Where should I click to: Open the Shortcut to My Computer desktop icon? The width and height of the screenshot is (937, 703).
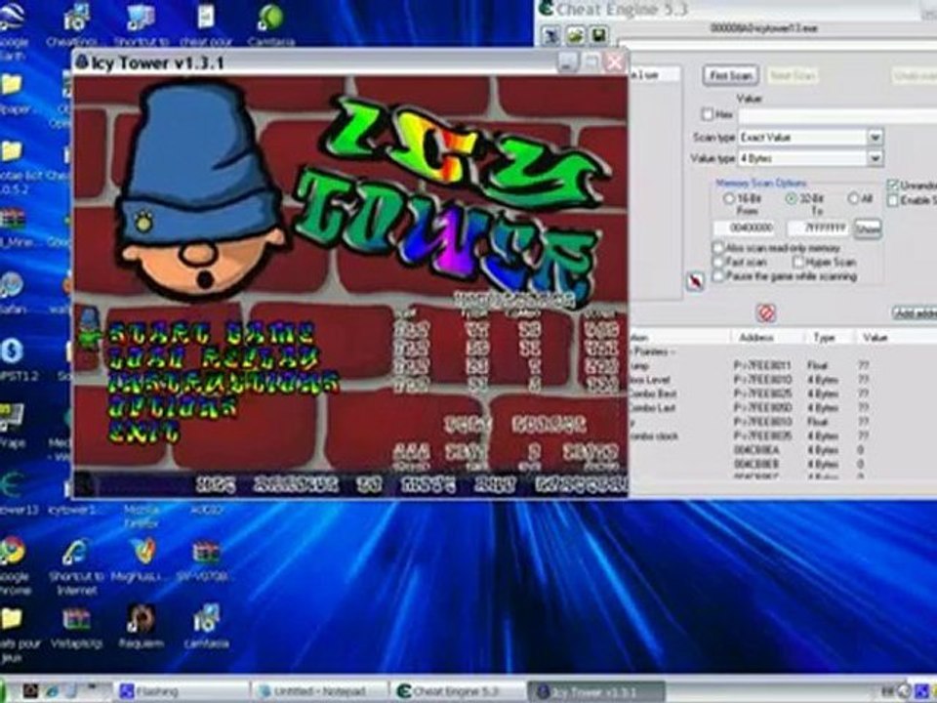point(141,18)
